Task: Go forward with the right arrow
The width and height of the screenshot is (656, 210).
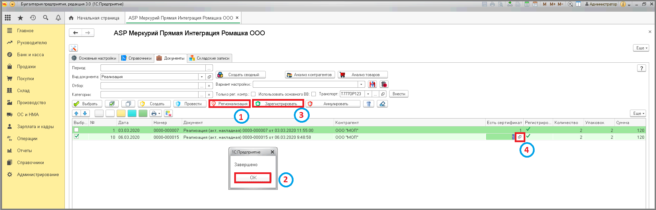Action: click(88, 33)
